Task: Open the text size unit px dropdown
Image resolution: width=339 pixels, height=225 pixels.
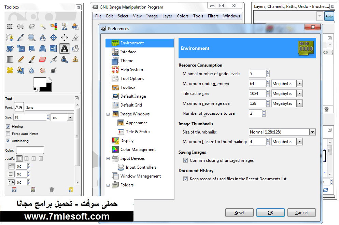Action: (x=70, y=117)
